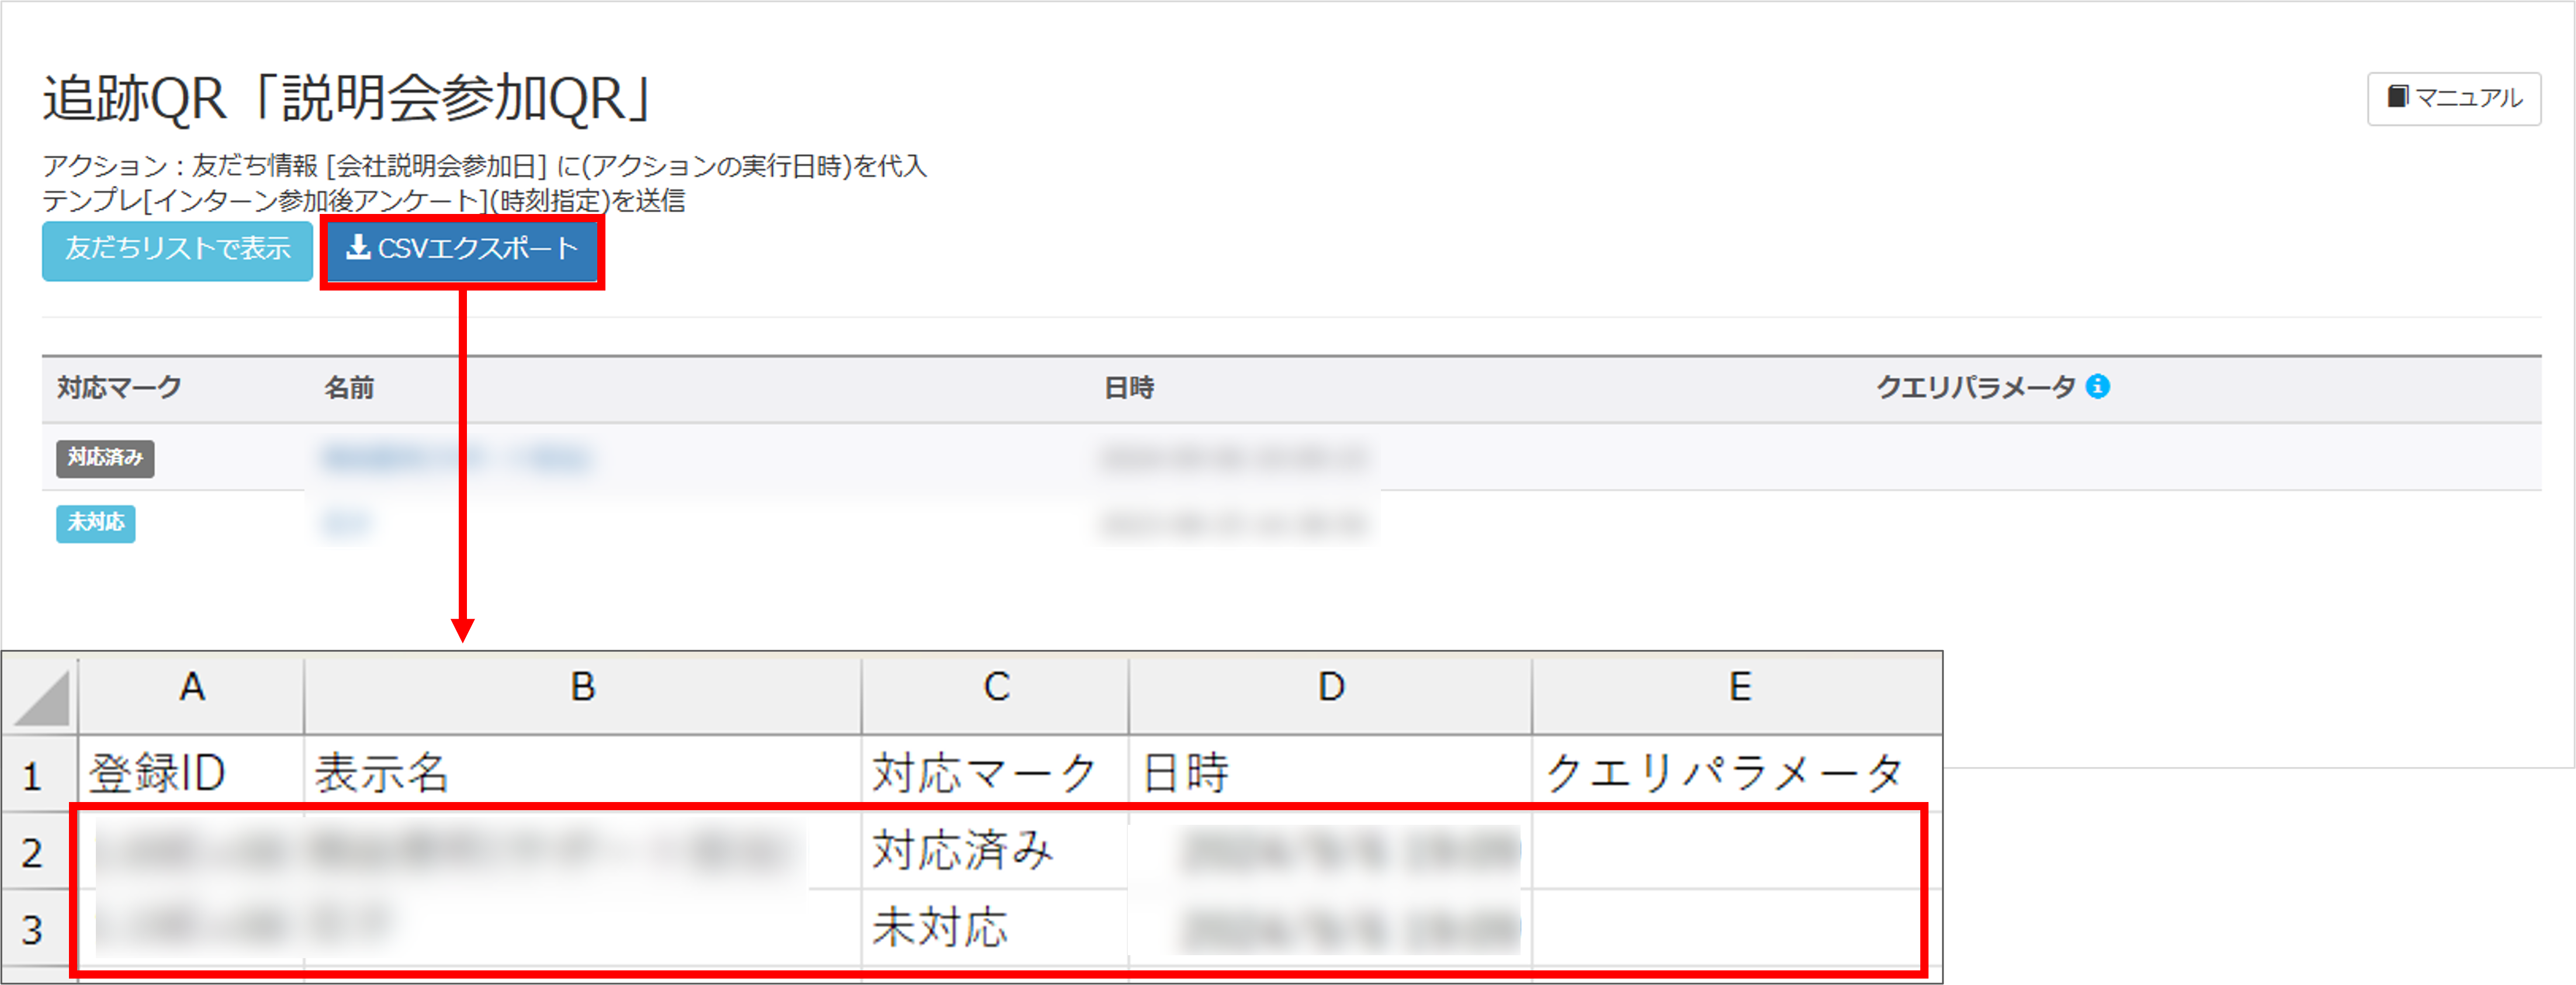The image size is (2576, 985).
Task: Click the 未対応 cell in column C
Action: click(x=994, y=928)
